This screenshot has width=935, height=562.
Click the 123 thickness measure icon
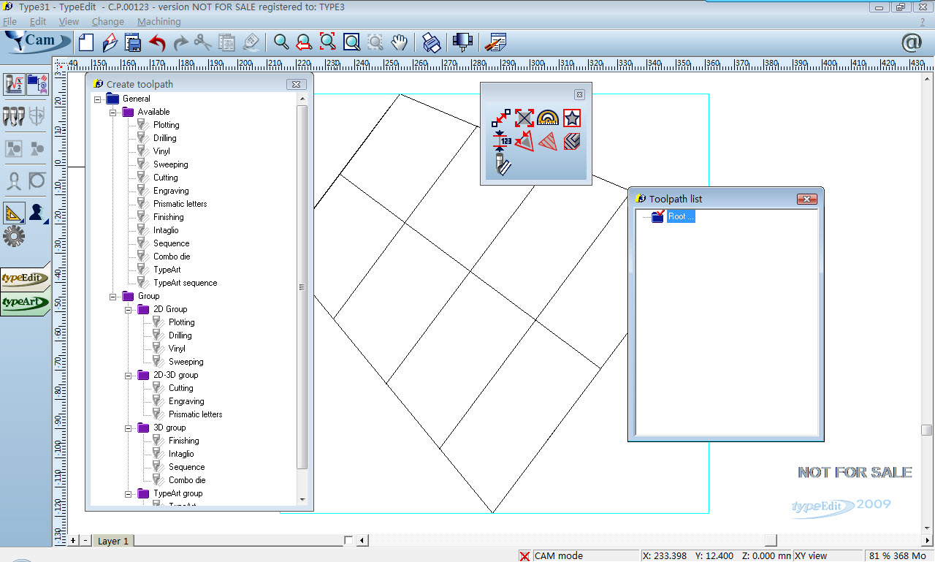pos(501,141)
